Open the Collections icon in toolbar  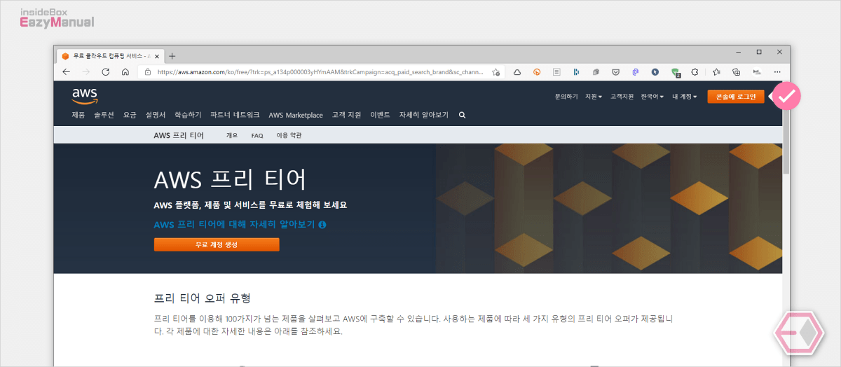pyautogui.click(x=736, y=71)
